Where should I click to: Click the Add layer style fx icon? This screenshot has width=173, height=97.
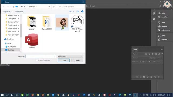(141, 77)
